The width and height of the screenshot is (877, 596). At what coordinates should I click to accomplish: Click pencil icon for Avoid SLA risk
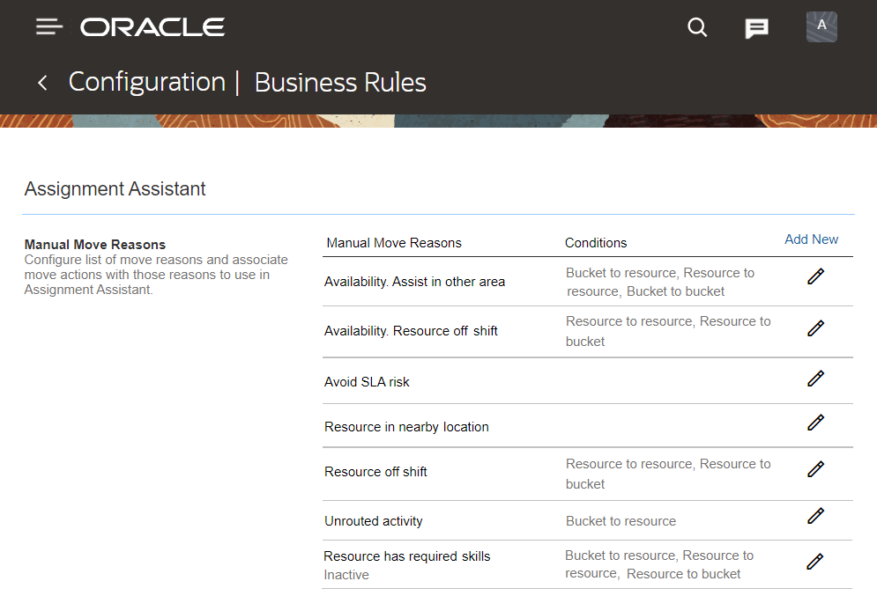coord(815,379)
